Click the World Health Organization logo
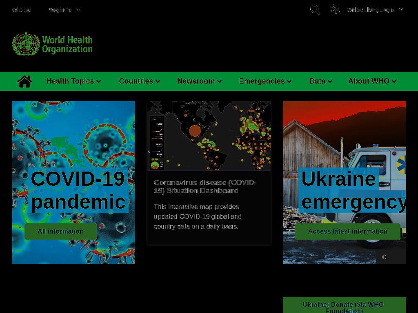The height and width of the screenshot is (313, 418). pos(53,44)
